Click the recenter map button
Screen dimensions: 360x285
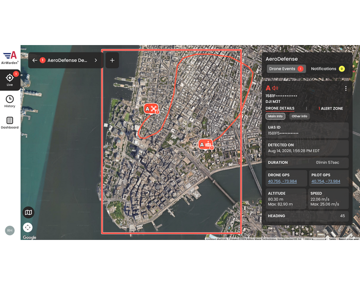(28, 227)
